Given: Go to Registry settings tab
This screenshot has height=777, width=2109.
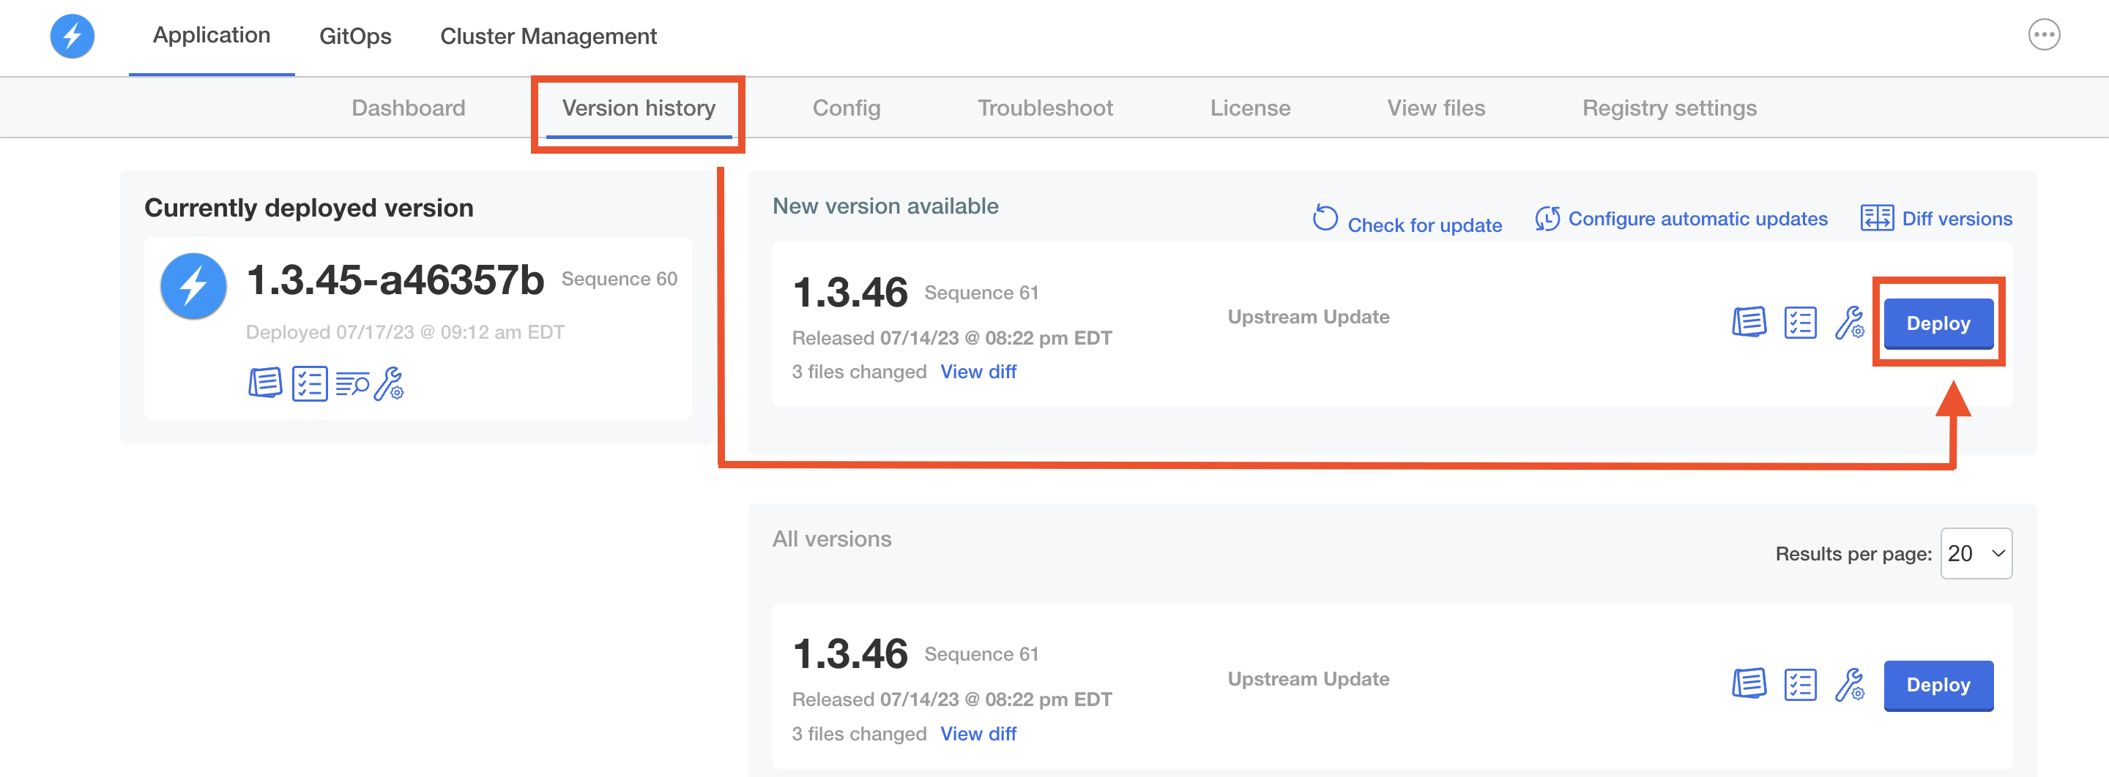Looking at the screenshot, I should click(x=1669, y=108).
